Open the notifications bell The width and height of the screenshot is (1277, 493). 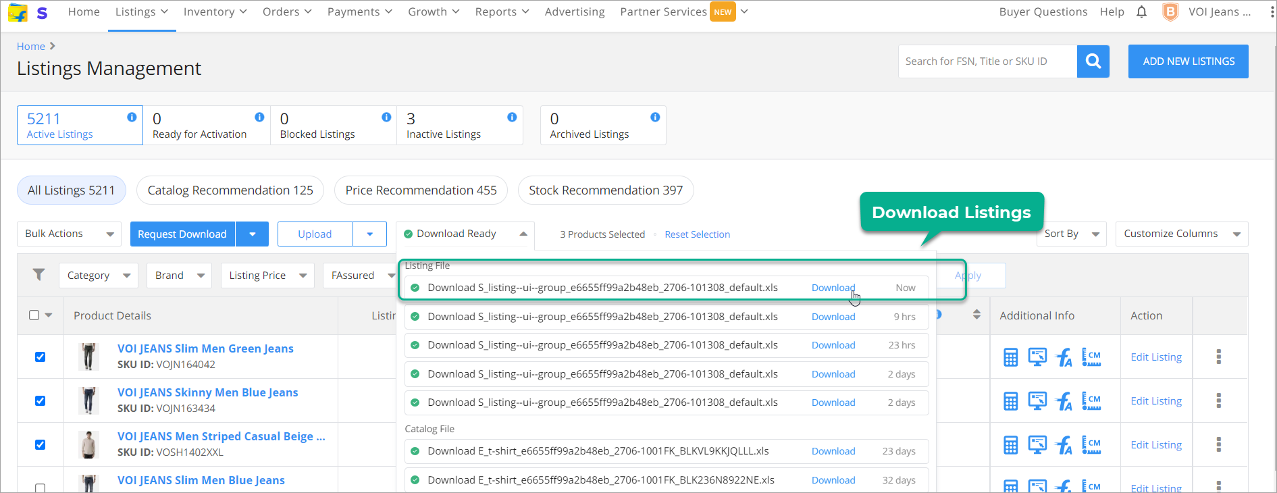[x=1141, y=11]
